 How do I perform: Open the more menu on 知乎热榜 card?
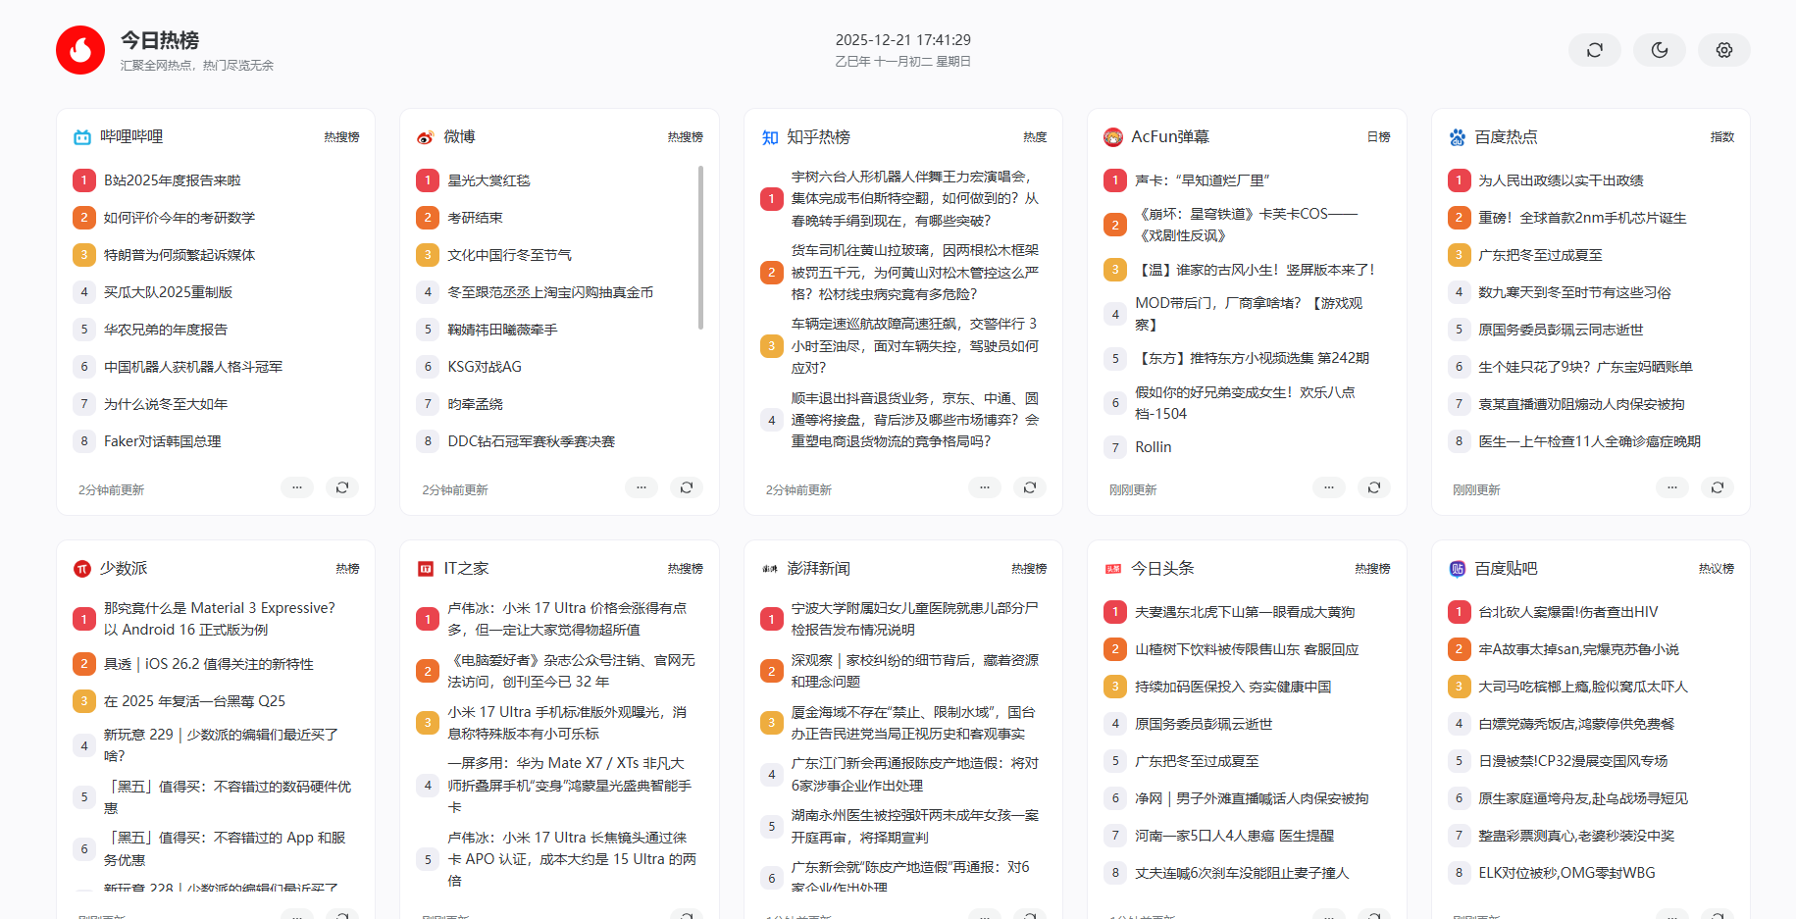click(985, 487)
